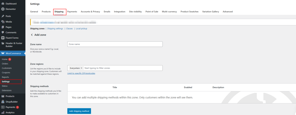Open the Integration settings tab

(119, 12)
